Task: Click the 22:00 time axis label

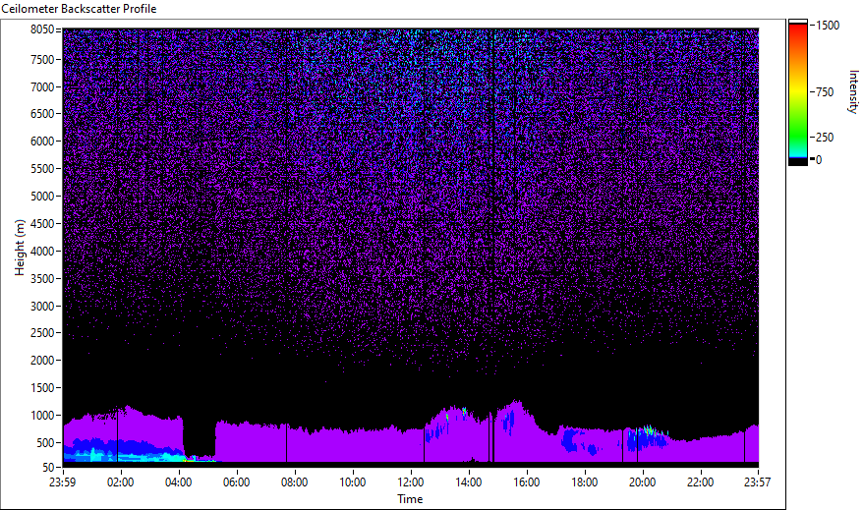Action: [701, 482]
